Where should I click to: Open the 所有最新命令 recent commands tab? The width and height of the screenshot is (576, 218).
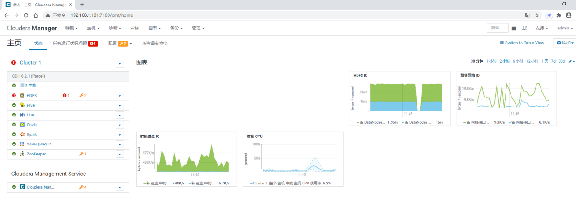(155, 44)
